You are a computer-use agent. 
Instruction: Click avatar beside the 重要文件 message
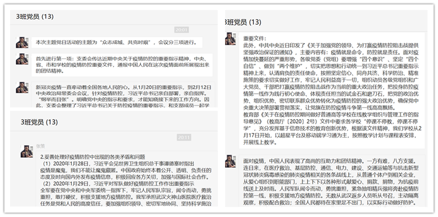[230, 38]
